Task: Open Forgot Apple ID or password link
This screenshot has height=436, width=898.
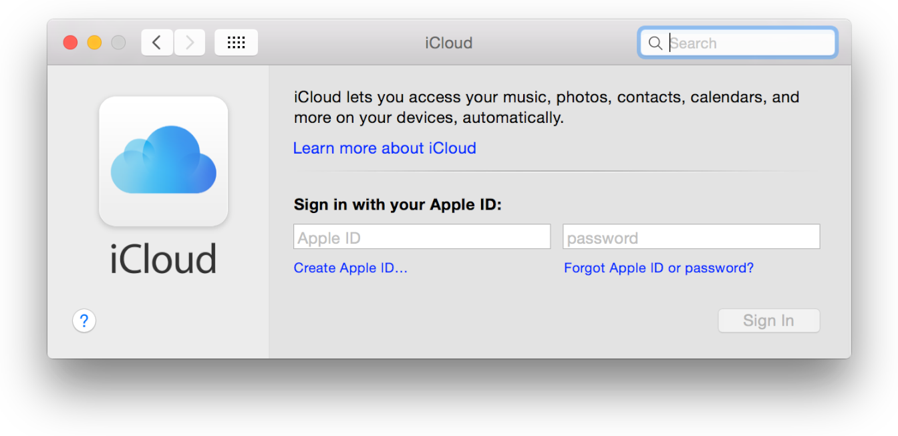Action: [x=658, y=268]
